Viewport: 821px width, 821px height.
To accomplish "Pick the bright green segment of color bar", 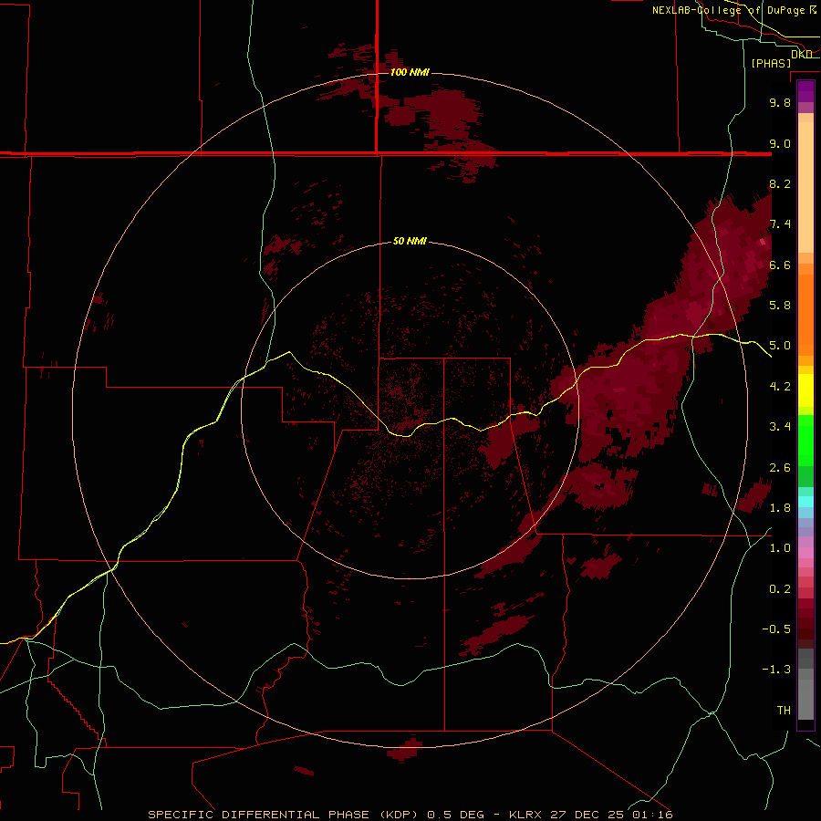I will pyautogui.click(x=805, y=439).
